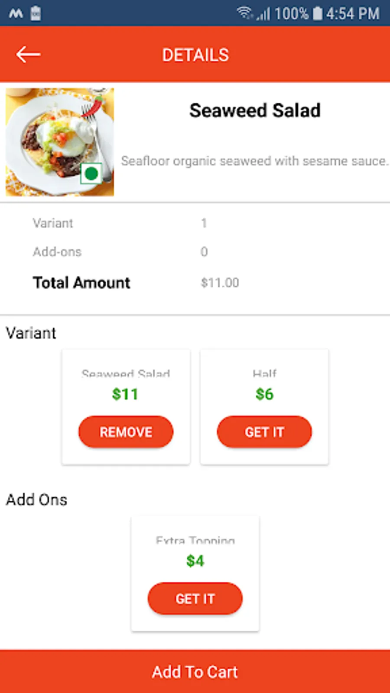Tap the signal strength icon
This screenshot has height=693, width=390.
pos(263,14)
